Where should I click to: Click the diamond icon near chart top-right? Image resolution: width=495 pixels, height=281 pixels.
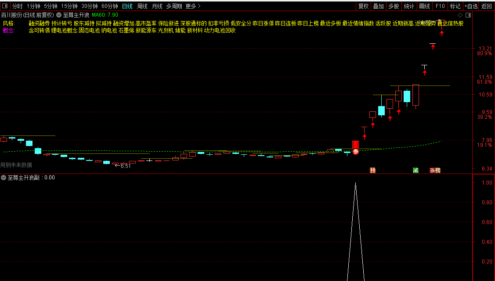tap(460, 15)
